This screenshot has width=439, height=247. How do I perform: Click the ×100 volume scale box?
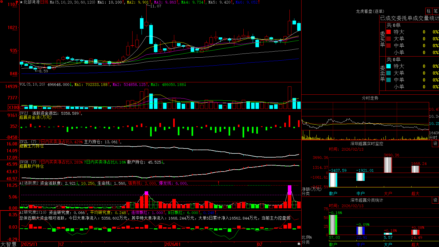click(13, 107)
